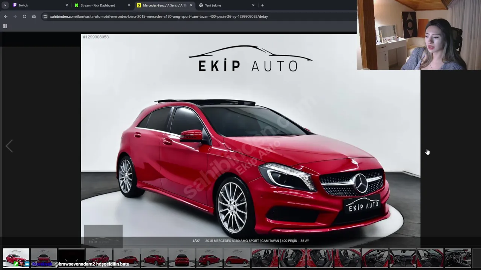Go forward in browser history
The height and width of the screenshot is (270, 481).
15,16
